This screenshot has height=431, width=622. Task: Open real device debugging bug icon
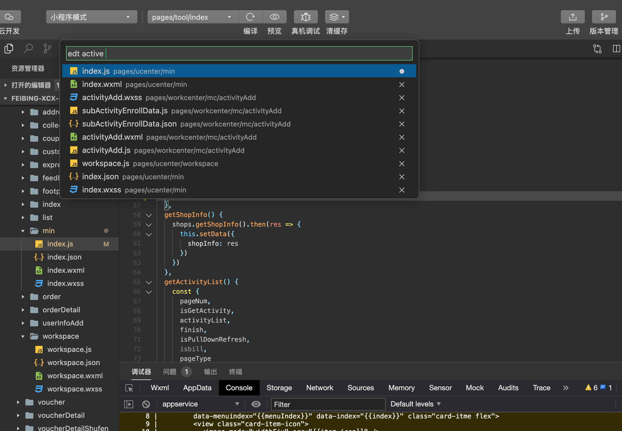(306, 17)
